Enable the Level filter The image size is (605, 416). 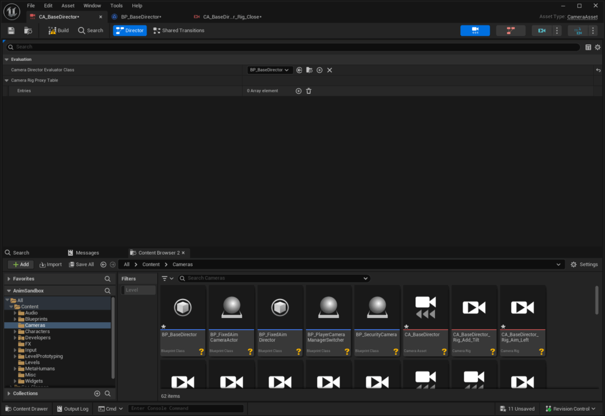pyautogui.click(x=138, y=290)
